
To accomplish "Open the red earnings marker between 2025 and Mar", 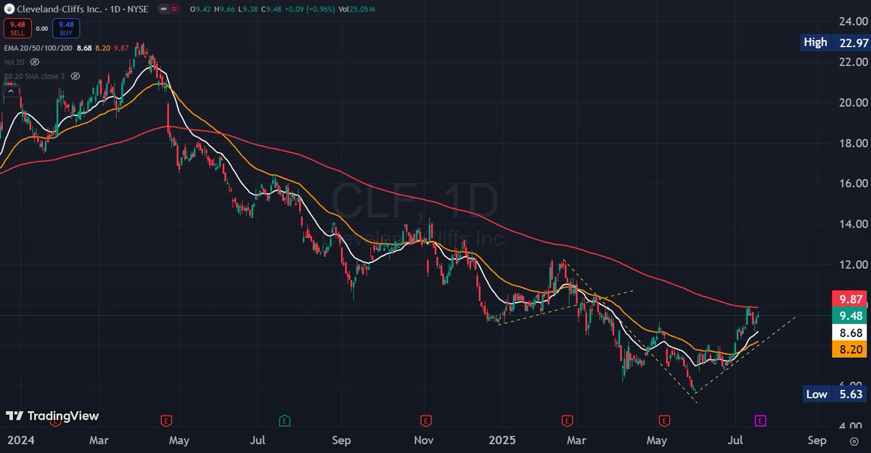I will tap(567, 420).
